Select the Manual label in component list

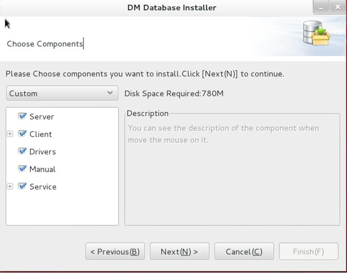click(x=42, y=169)
